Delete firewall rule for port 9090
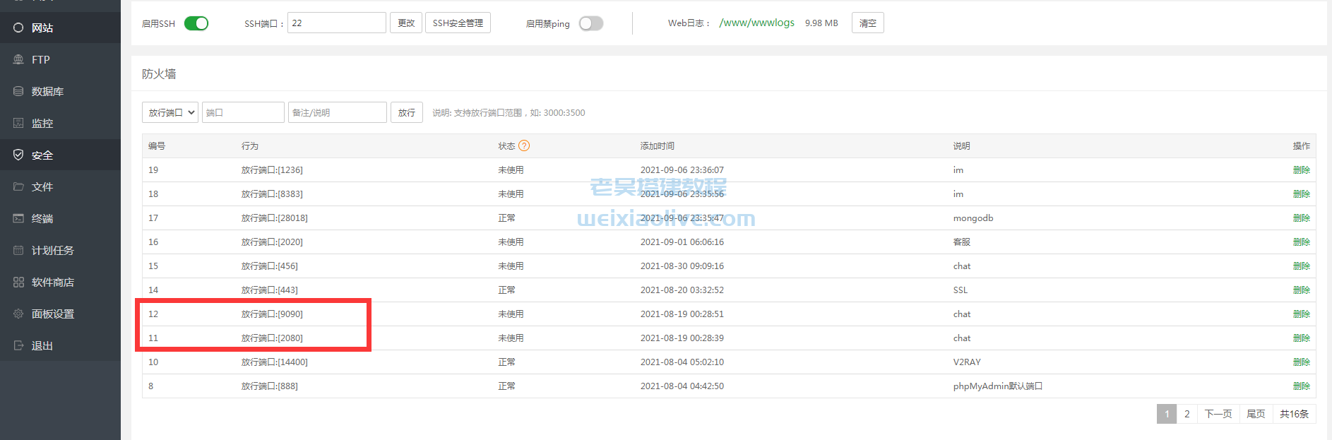Screen dimensions: 1332x440 1302,314
